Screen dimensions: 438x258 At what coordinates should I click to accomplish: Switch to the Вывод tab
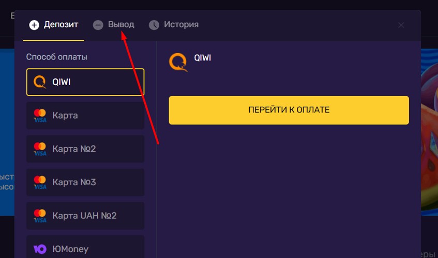120,25
